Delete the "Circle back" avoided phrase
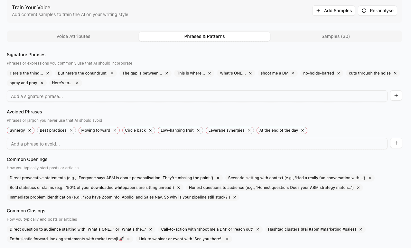 pos(150,130)
